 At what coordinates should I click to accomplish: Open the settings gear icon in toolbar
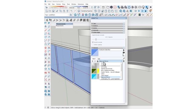tap(111, 7)
